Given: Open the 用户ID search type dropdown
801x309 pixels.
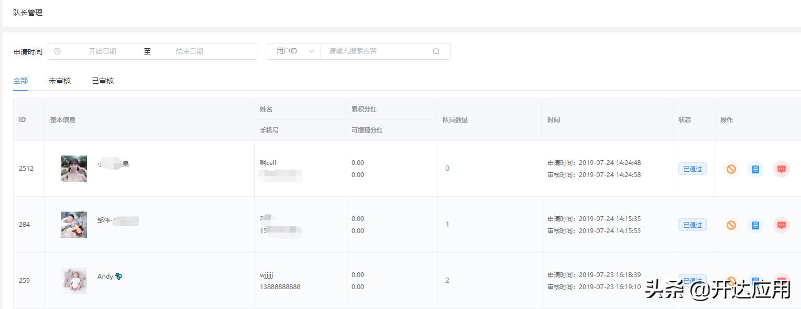Looking at the screenshot, I should click(294, 51).
